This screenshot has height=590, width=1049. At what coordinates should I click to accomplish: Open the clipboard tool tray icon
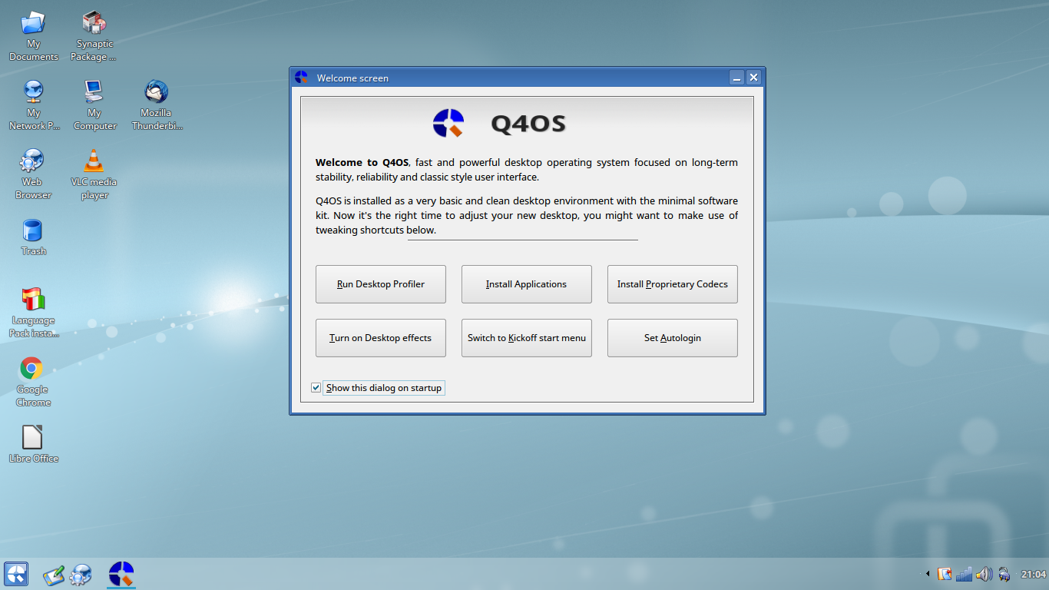(x=945, y=574)
